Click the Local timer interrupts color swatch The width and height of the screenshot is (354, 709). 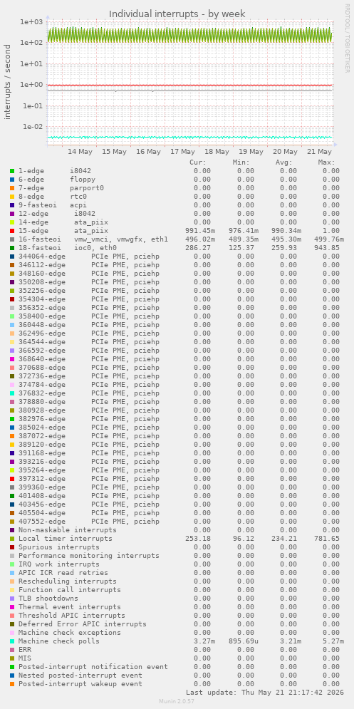coord(12,539)
